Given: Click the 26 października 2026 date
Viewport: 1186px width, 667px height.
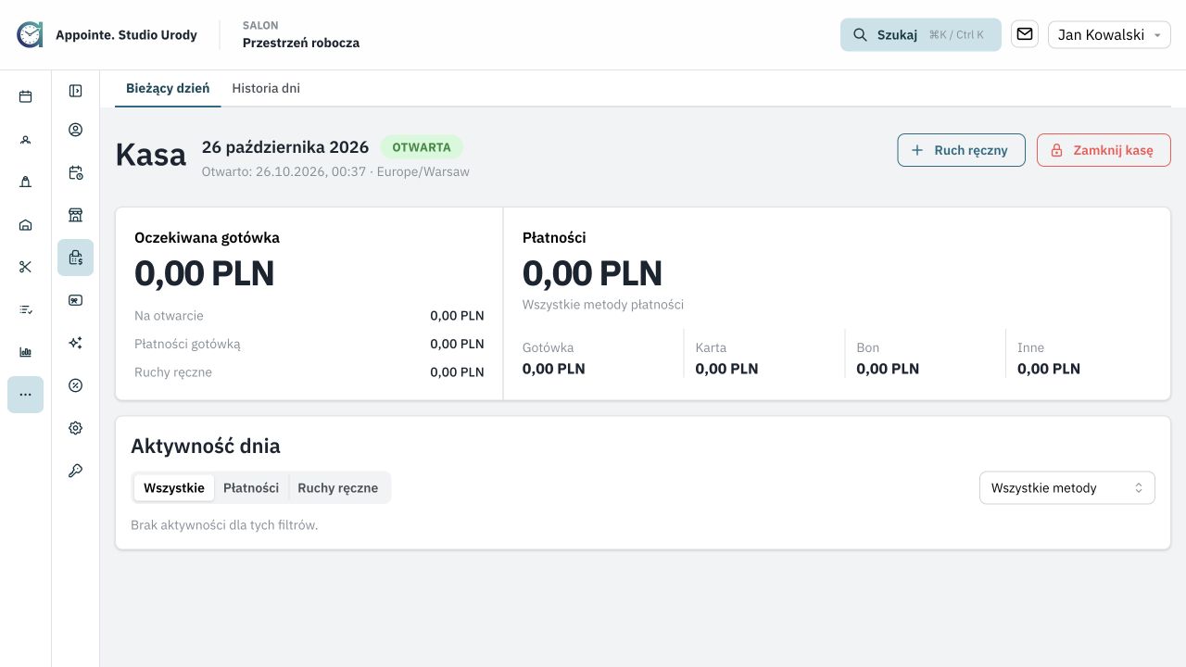Looking at the screenshot, I should (x=285, y=147).
